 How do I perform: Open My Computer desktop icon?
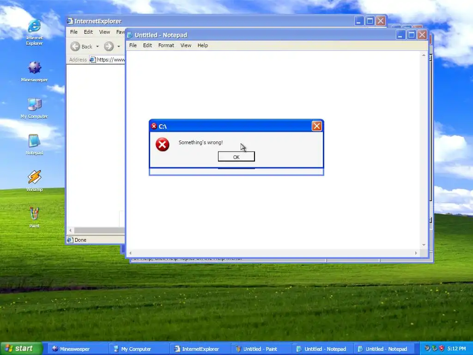pyautogui.click(x=34, y=108)
